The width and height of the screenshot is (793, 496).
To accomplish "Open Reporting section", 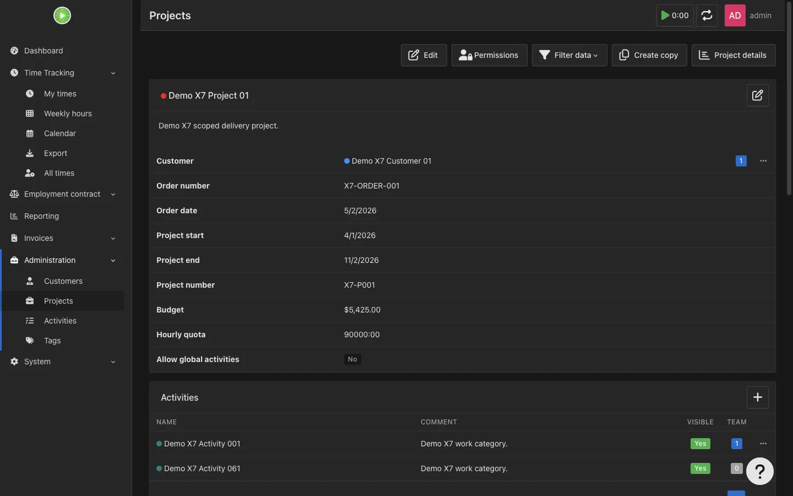I will (x=41, y=216).
